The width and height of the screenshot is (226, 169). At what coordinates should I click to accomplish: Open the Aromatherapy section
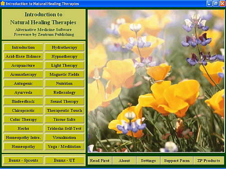(24, 74)
